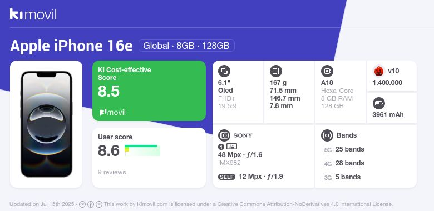
Task: Click the processor chip icon above A18
Action: [327, 71]
